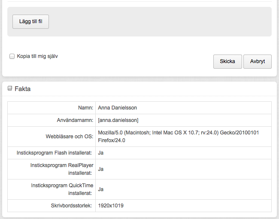
Task: Click the 'Kopia till mig själv' label
Action: [37, 56]
